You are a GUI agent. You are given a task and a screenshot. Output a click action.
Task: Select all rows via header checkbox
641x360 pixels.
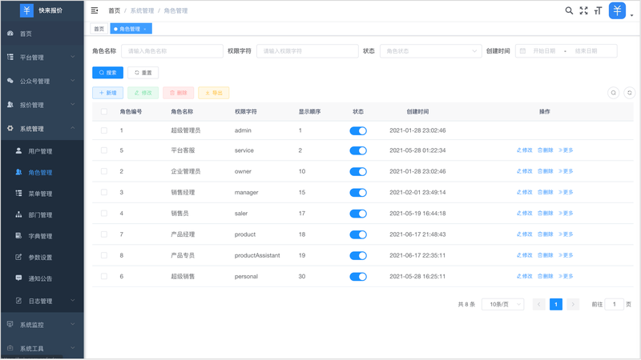point(104,111)
